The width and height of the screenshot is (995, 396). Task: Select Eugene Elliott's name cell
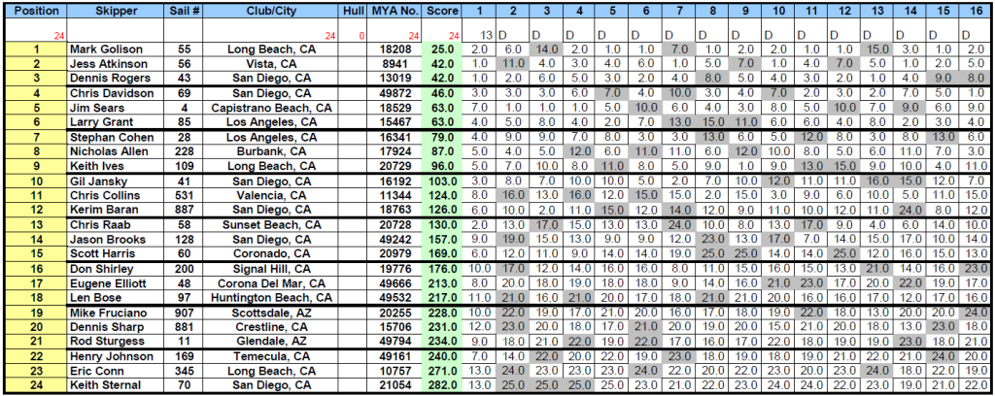pos(116,282)
